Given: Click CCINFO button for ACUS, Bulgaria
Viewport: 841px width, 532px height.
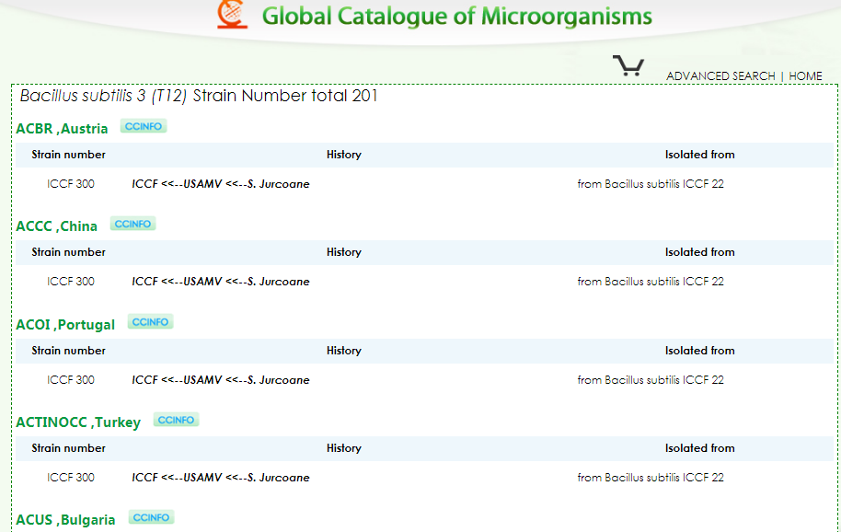Looking at the screenshot, I should [151, 517].
